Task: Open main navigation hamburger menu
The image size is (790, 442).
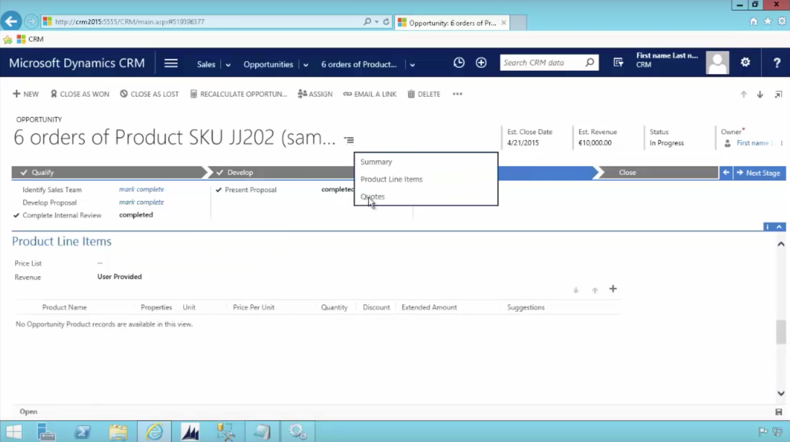Action: pyautogui.click(x=171, y=64)
